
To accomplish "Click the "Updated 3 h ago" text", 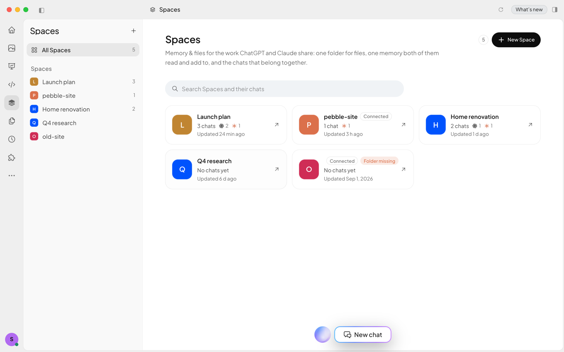I will coord(343,134).
